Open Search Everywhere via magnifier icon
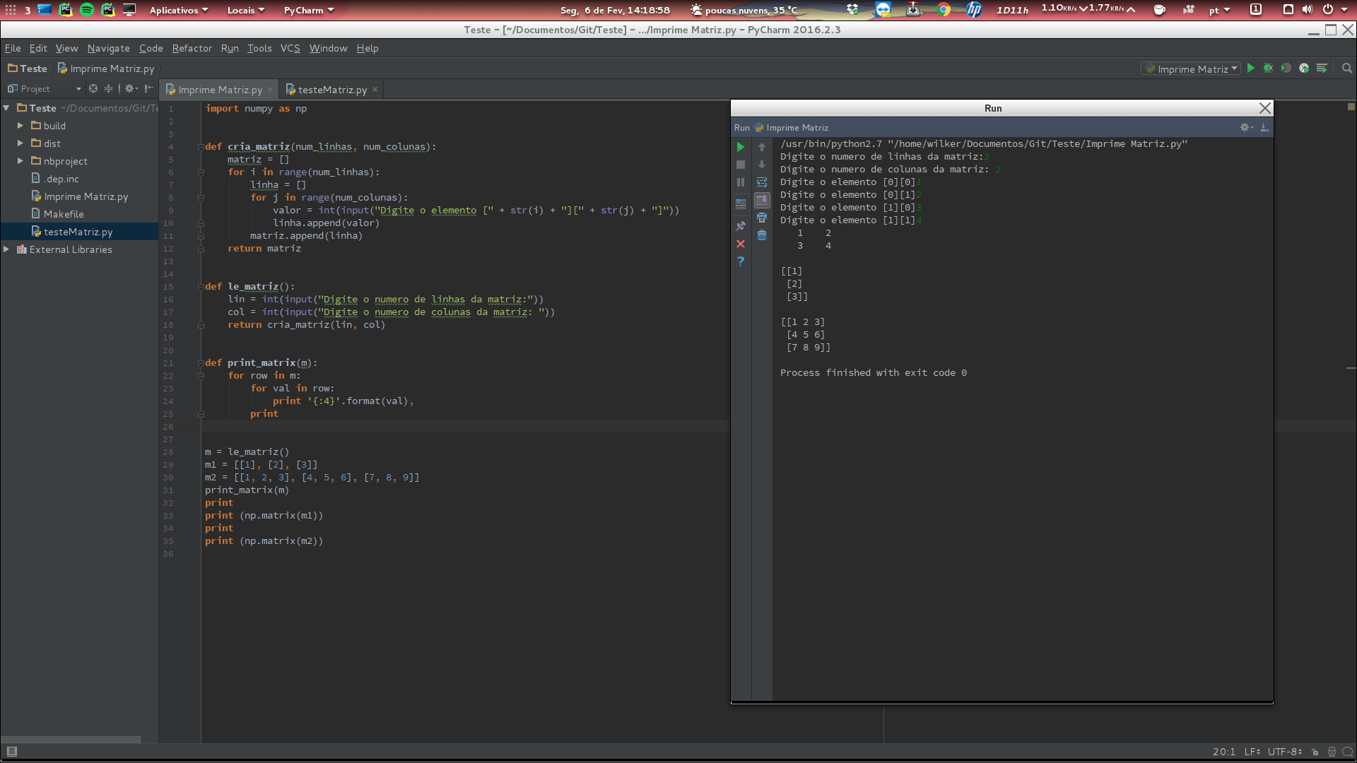The image size is (1357, 763). click(1346, 69)
